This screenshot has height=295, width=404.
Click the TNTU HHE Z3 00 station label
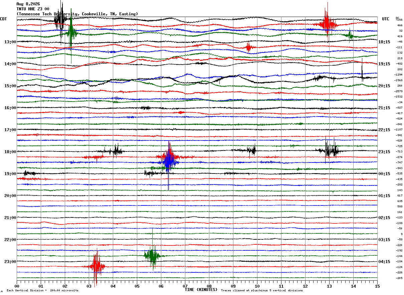33,9
